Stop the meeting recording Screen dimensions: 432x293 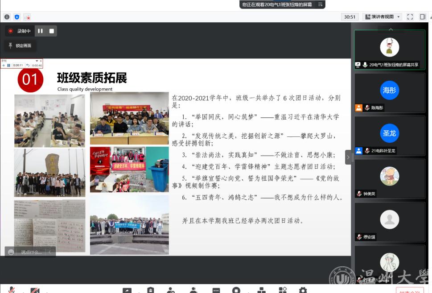click(51, 31)
